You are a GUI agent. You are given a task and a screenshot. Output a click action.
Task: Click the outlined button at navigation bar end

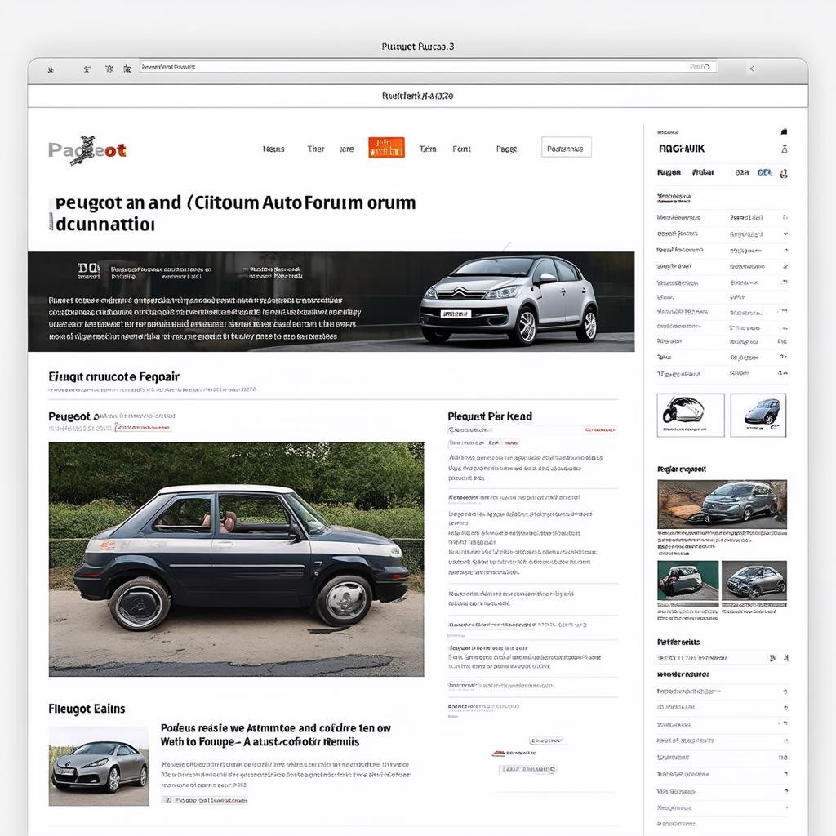pos(566,148)
